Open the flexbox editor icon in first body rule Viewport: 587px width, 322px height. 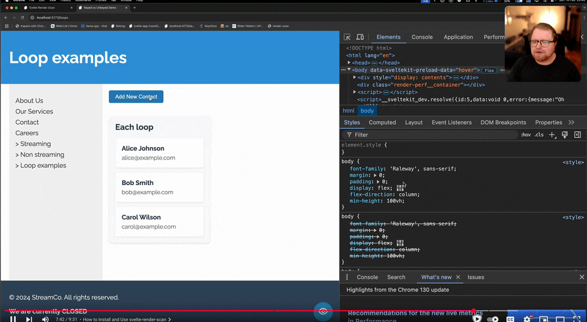400,188
